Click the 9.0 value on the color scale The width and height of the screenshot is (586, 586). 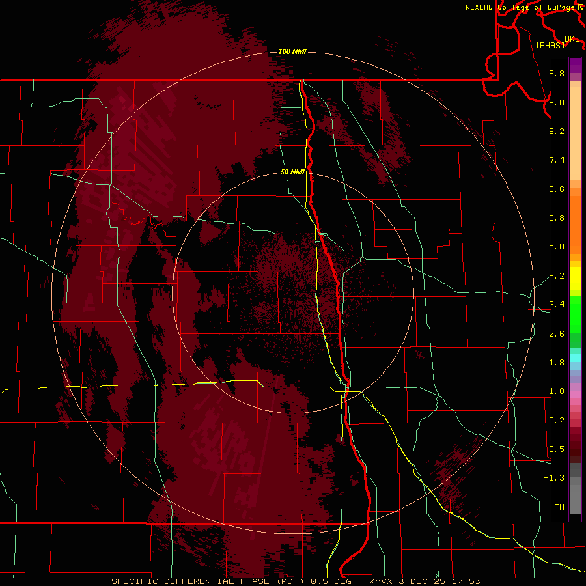coord(557,102)
